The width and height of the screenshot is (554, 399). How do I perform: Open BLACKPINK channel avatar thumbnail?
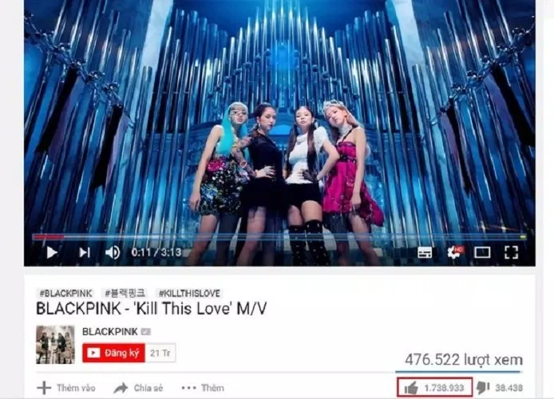coord(55,345)
